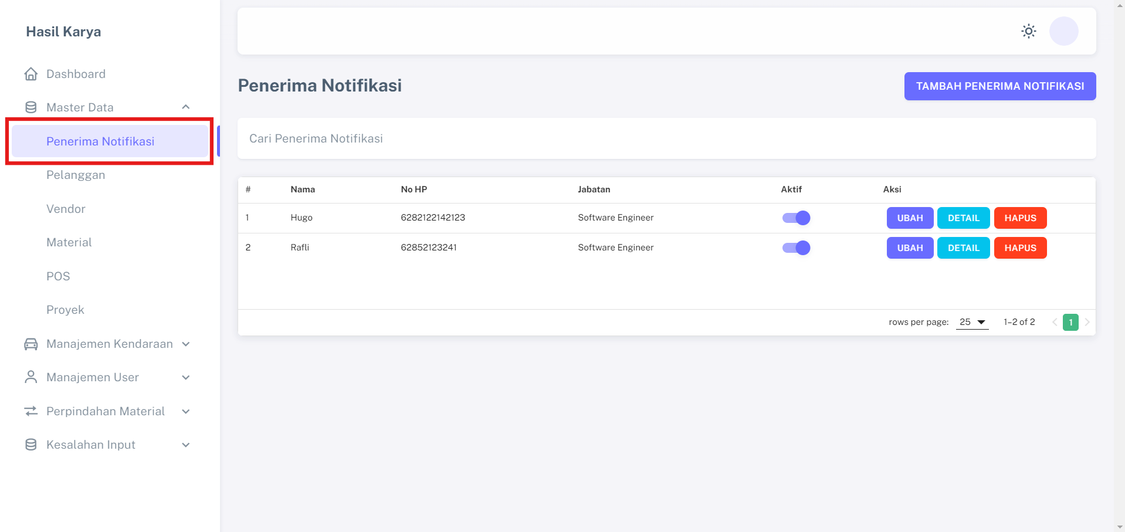The width and height of the screenshot is (1125, 532).
Task: Toggle the Aktif switch for Hugo
Action: 796,218
